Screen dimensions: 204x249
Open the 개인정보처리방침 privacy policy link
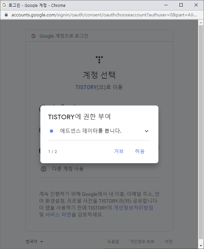click(x=133, y=208)
